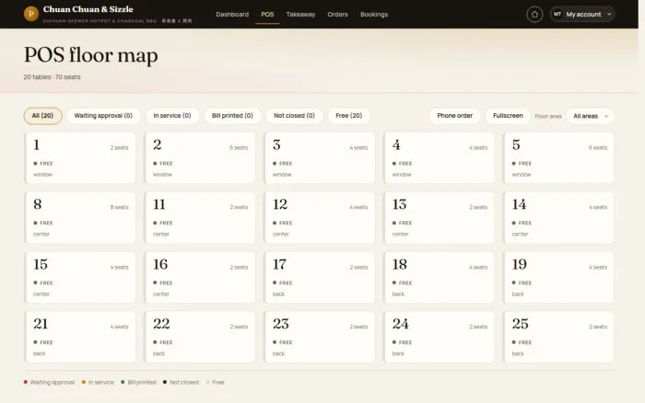Select table 19 card

point(558,277)
